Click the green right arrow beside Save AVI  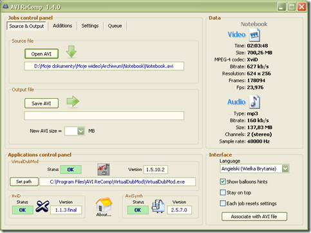(x=73, y=101)
